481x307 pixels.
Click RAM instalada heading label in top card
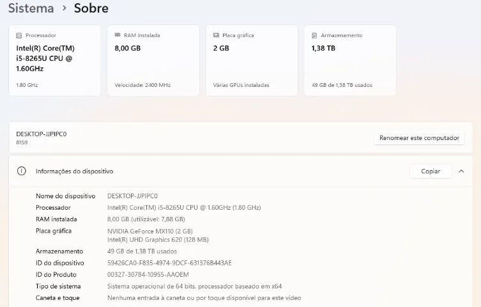tap(142, 35)
